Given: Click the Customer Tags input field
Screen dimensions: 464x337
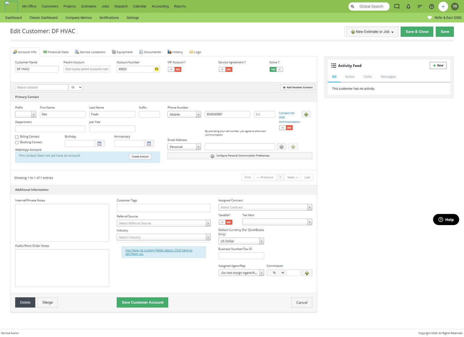Looking at the screenshot, I should pyautogui.click(x=164, y=208).
